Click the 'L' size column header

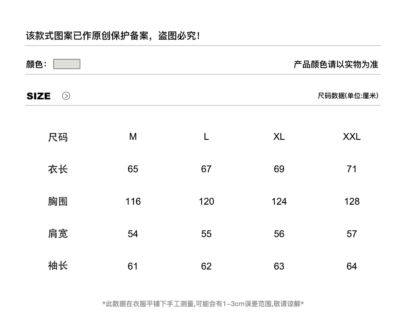coord(206,136)
